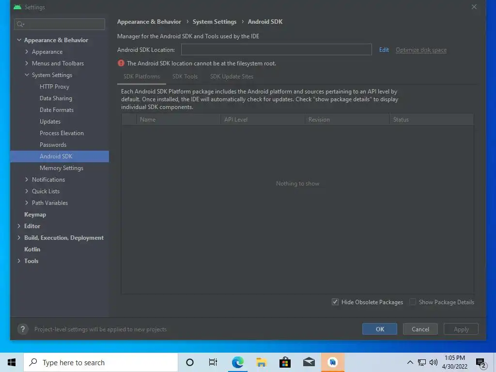The height and width of the screenshot is (372, 496).
Task: Switch to SDK Update Sites tab
Action: 232,77
